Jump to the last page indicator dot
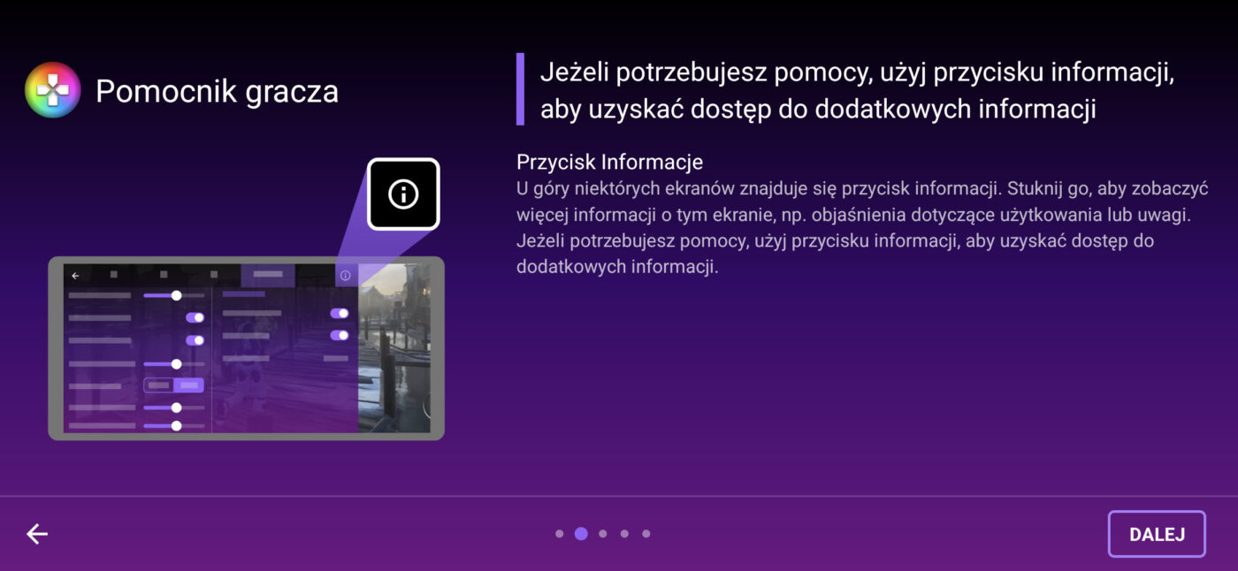This screenshot has height=571, width=1238. point(646,534)
